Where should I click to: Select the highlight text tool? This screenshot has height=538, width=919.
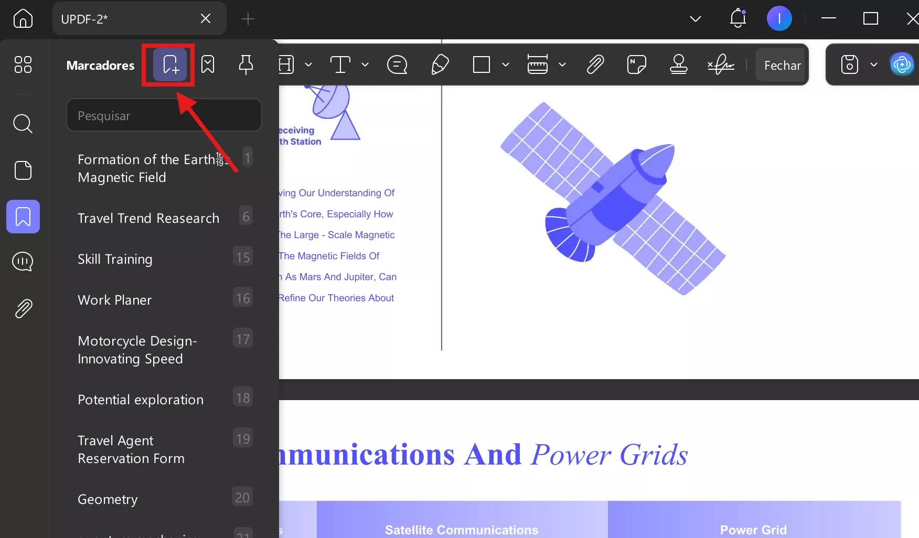click(286, 65)
